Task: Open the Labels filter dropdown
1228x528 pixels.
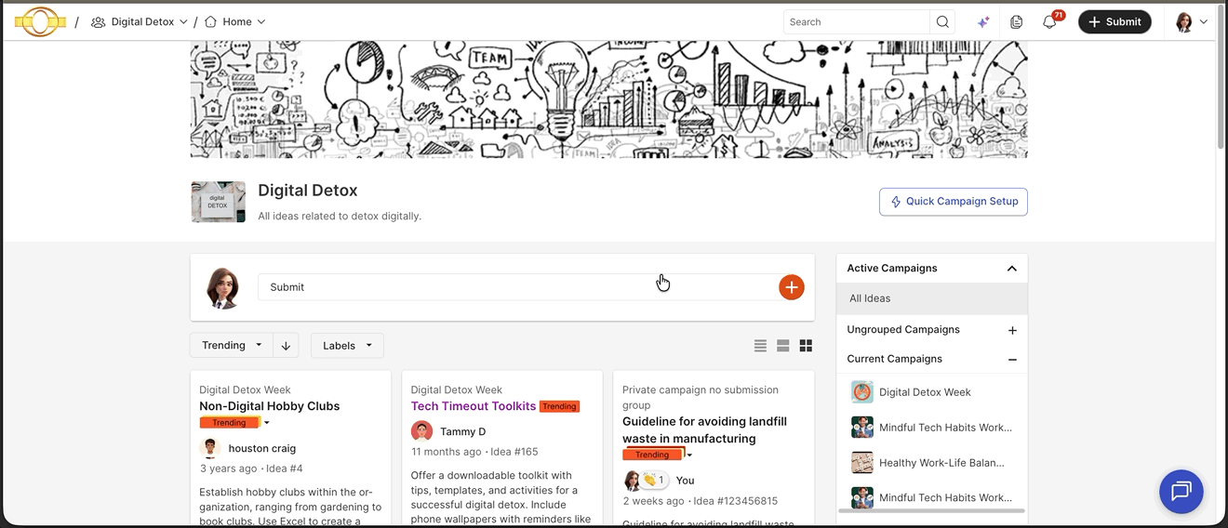Action: [347, 345]
